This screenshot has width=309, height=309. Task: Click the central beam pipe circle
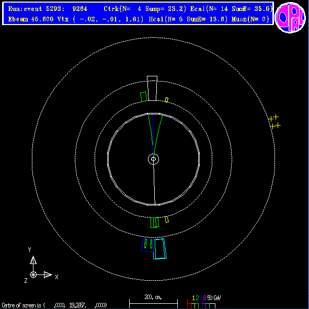coord(153,159)
